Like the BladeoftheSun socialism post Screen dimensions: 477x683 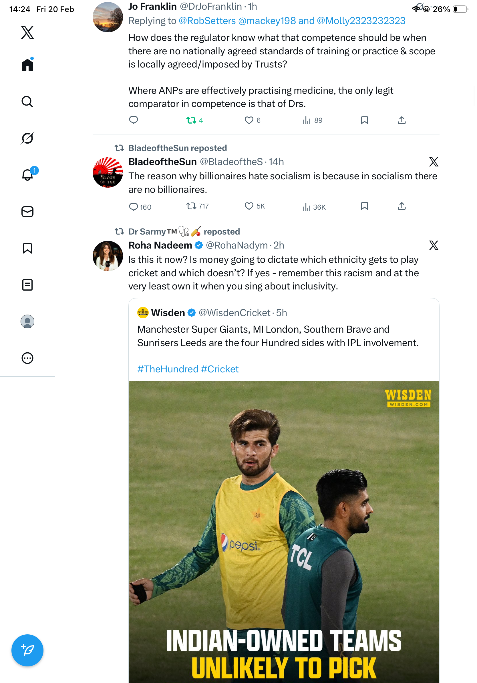point(249,206)
